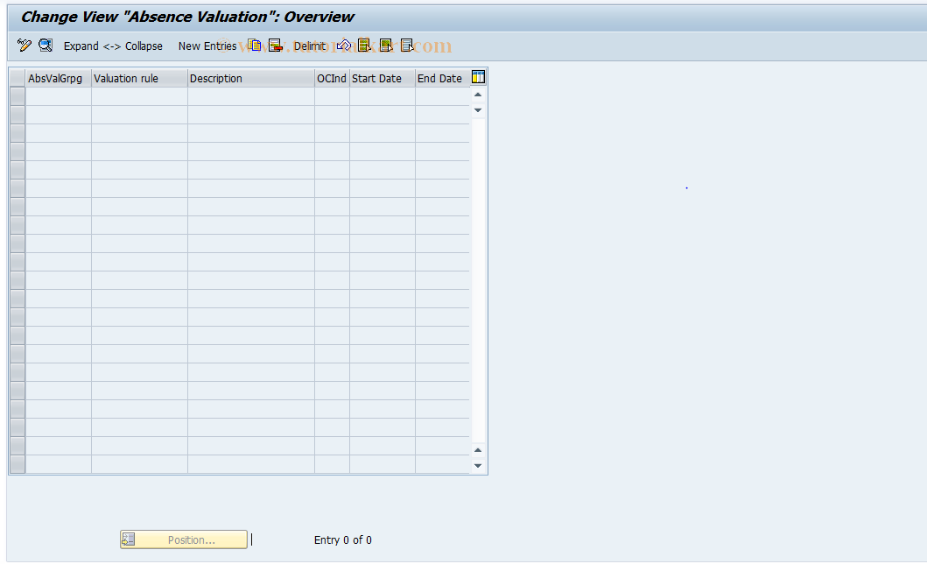927x564 pixels.
Task: Click scroll-up arrow at top of table scrollbar
Action: click(x=478, y=95)
